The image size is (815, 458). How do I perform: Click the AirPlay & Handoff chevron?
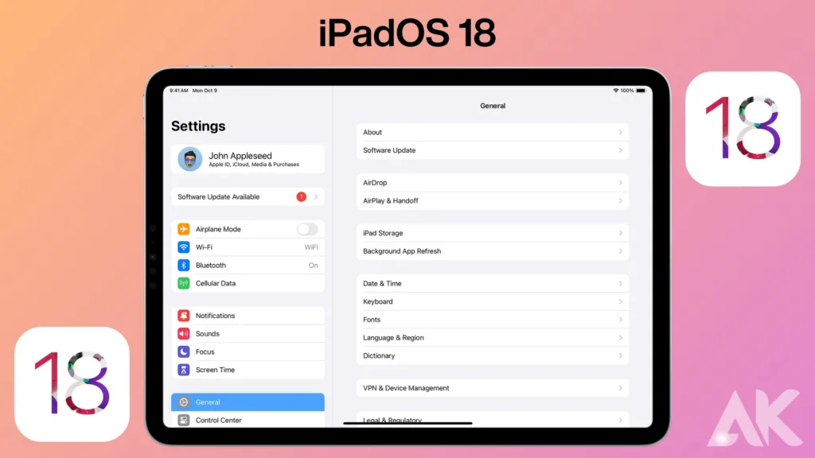point(621,200)
